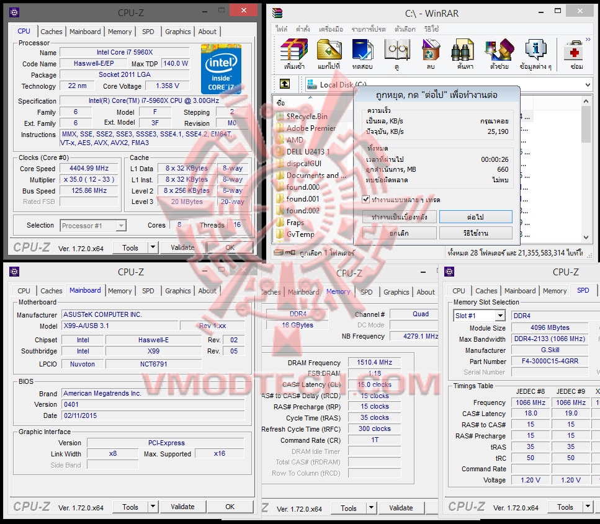Click the toolbar overflow chevron in WinRAR
Screen dimensions: 600x524
pos(588,40)
